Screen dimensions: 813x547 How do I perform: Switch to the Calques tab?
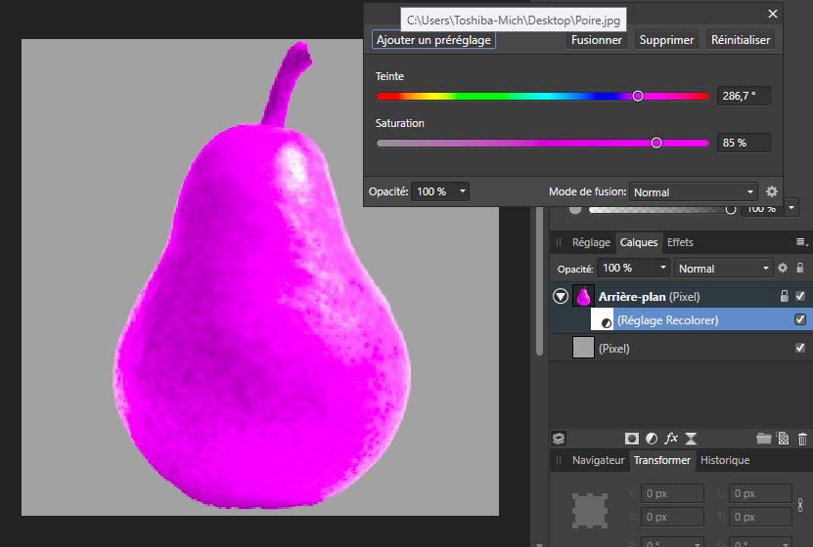tap(638, 242)
